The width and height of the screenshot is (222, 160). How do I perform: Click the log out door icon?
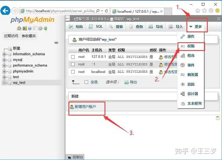[25, 29]
